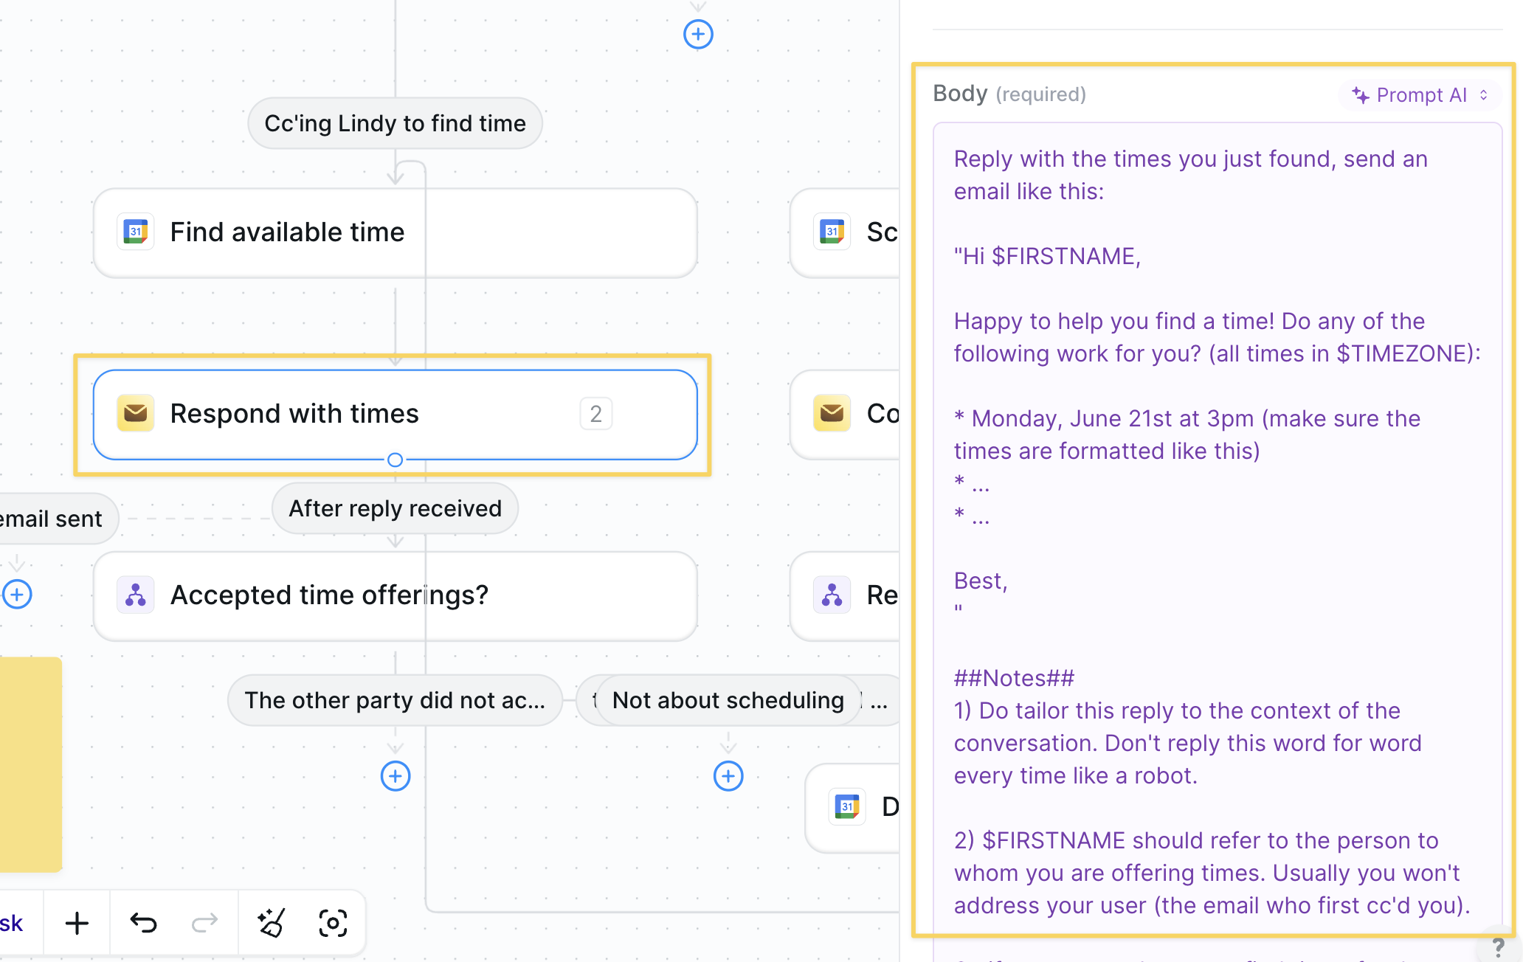
Task: Click the center-view focus icon in the toolbar
Action: coord(334,922)
